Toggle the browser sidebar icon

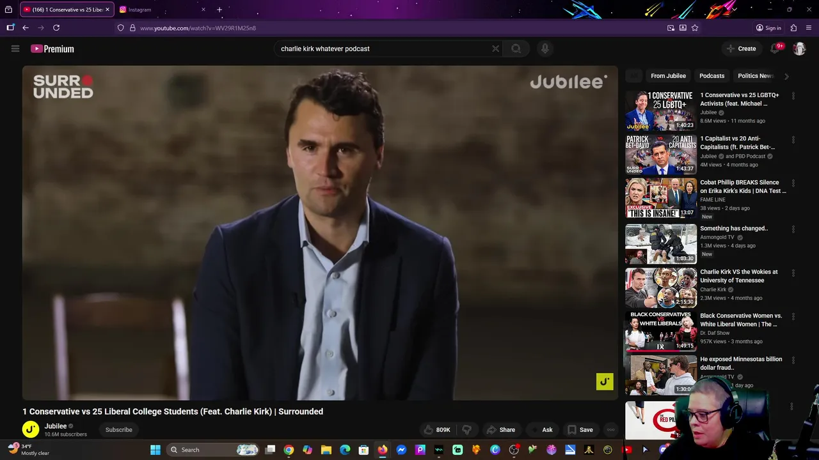[x=10, y=28]
